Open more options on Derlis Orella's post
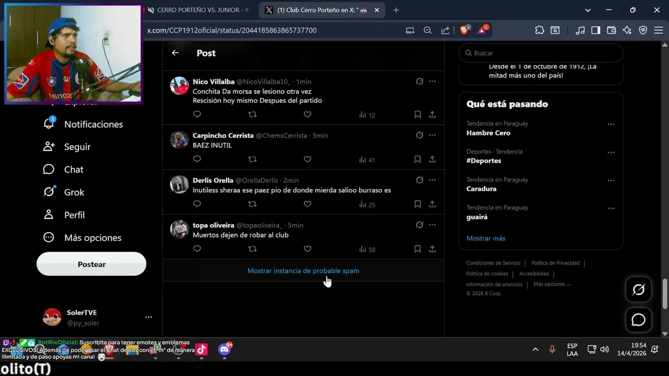Image resolution: width=669 pixels, height=376 pixels. [432, 180]
